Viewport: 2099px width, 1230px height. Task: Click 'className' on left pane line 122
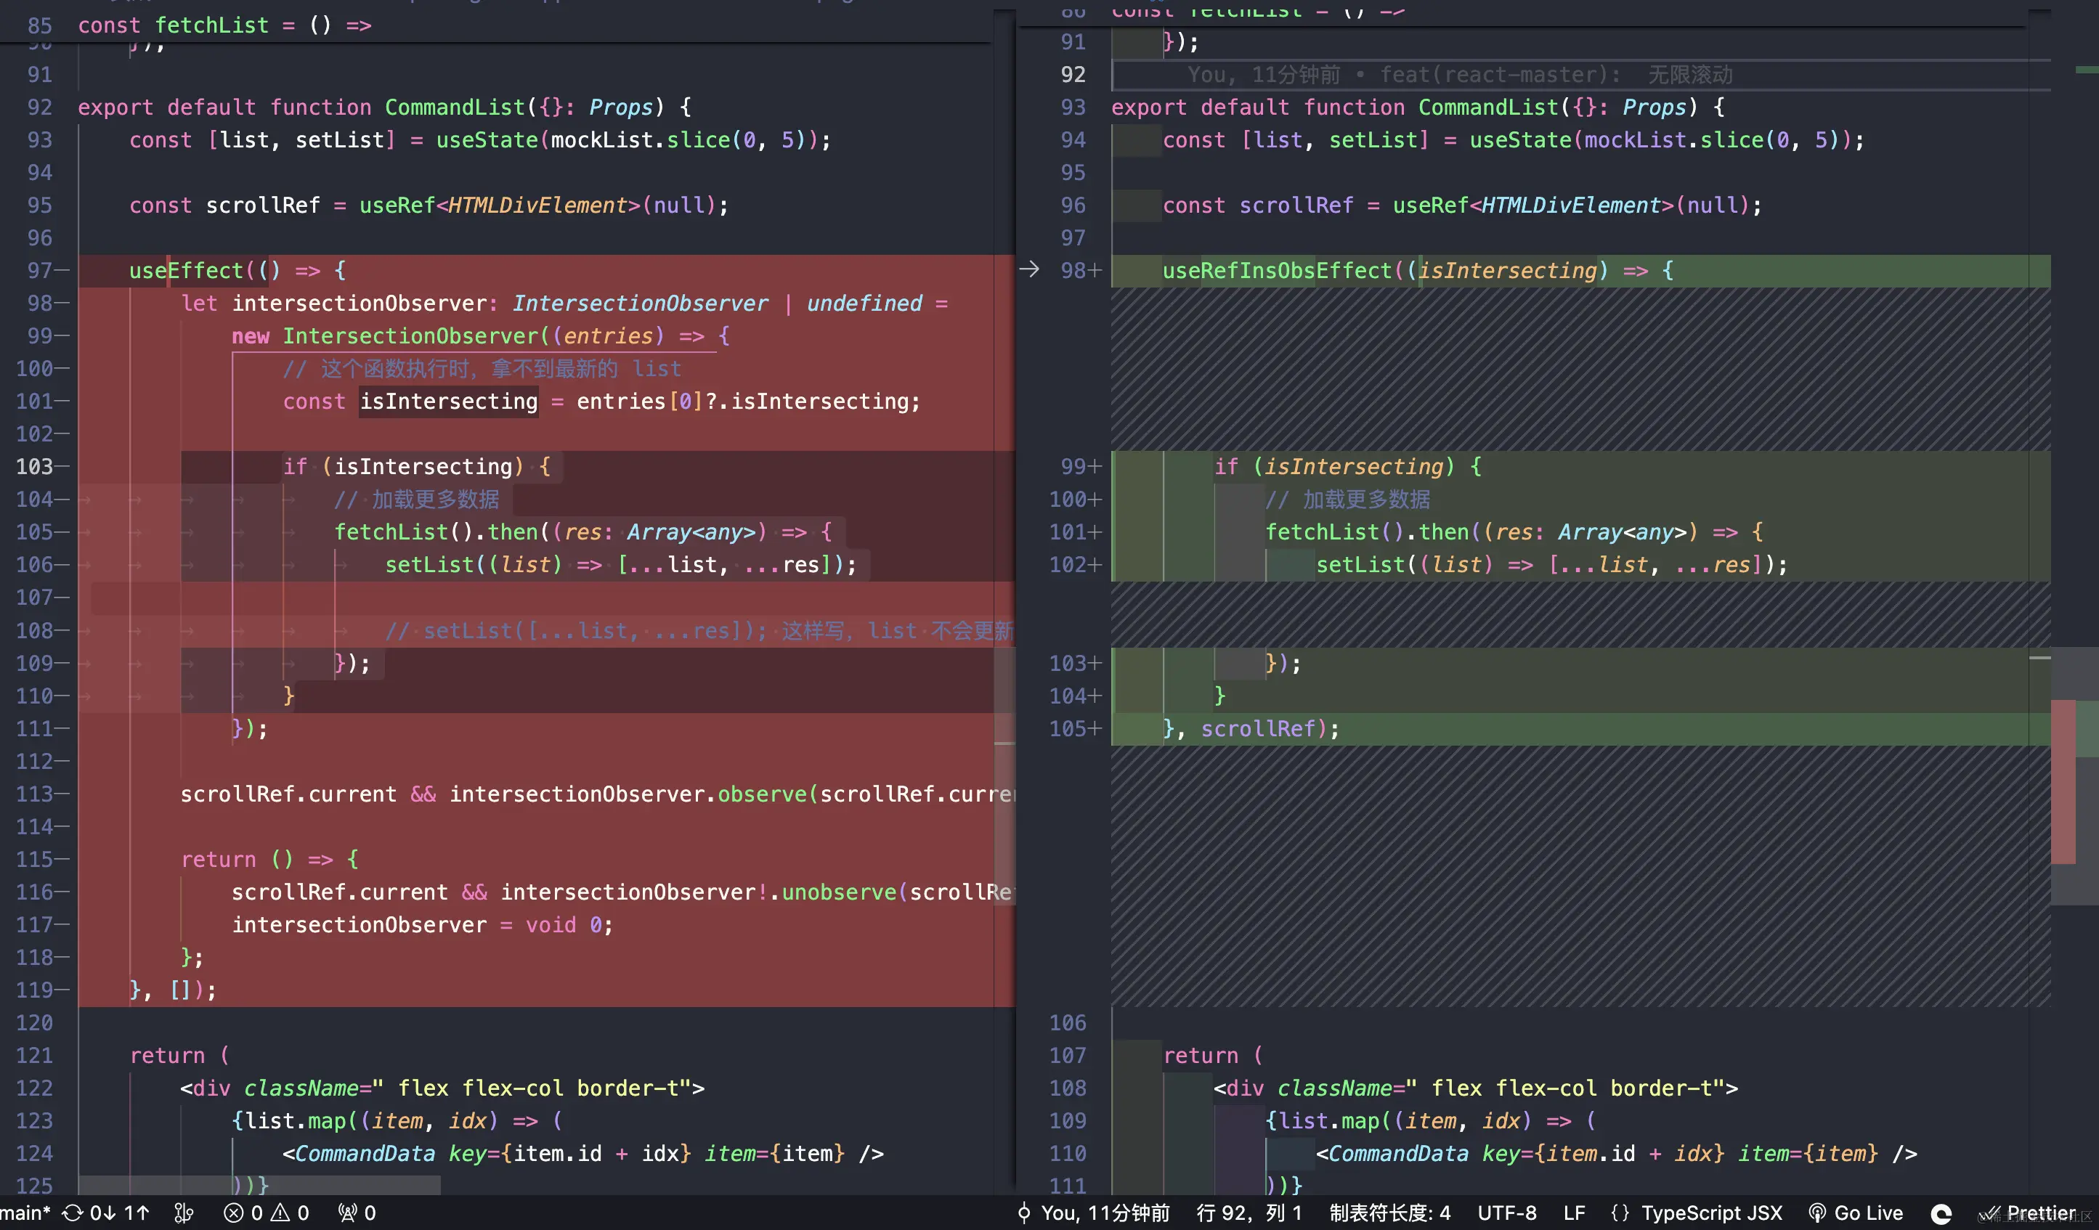301,1088
